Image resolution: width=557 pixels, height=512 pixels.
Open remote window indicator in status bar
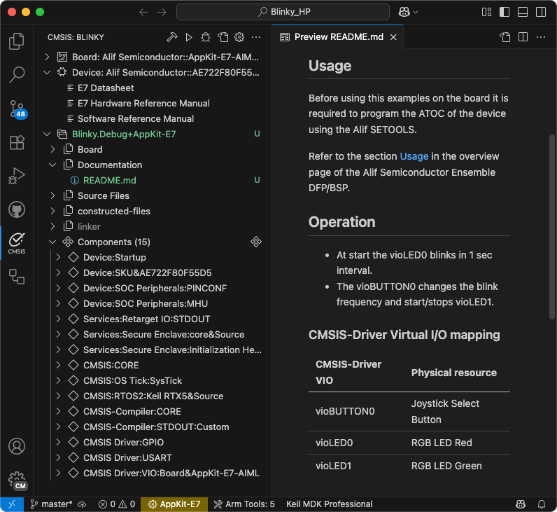[x=12, y=504]
